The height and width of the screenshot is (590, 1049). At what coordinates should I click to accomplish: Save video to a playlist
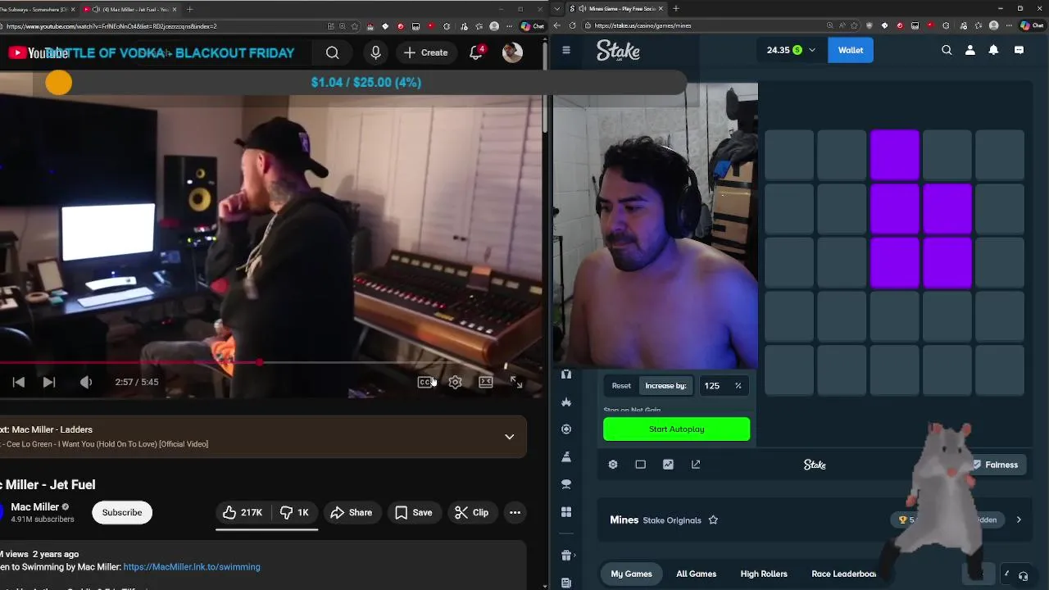pos(413,512)
